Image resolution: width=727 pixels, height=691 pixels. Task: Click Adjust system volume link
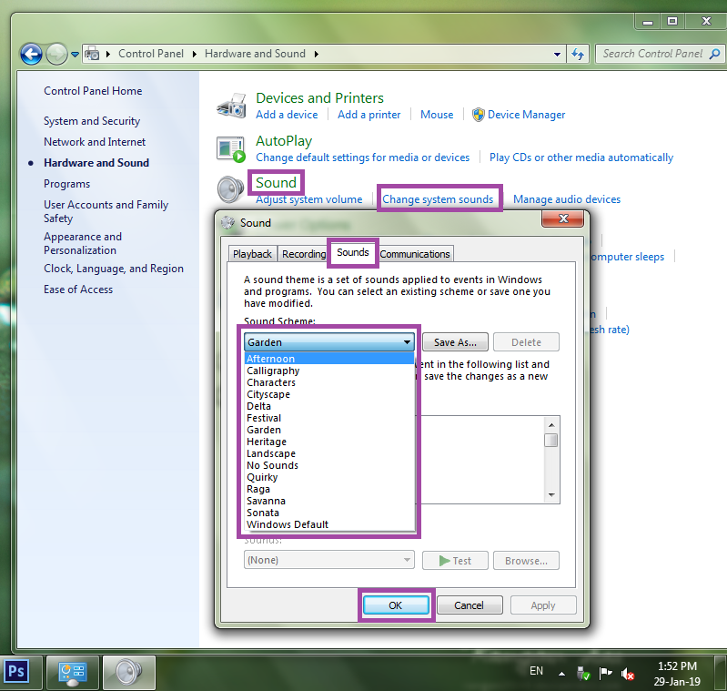308,199
